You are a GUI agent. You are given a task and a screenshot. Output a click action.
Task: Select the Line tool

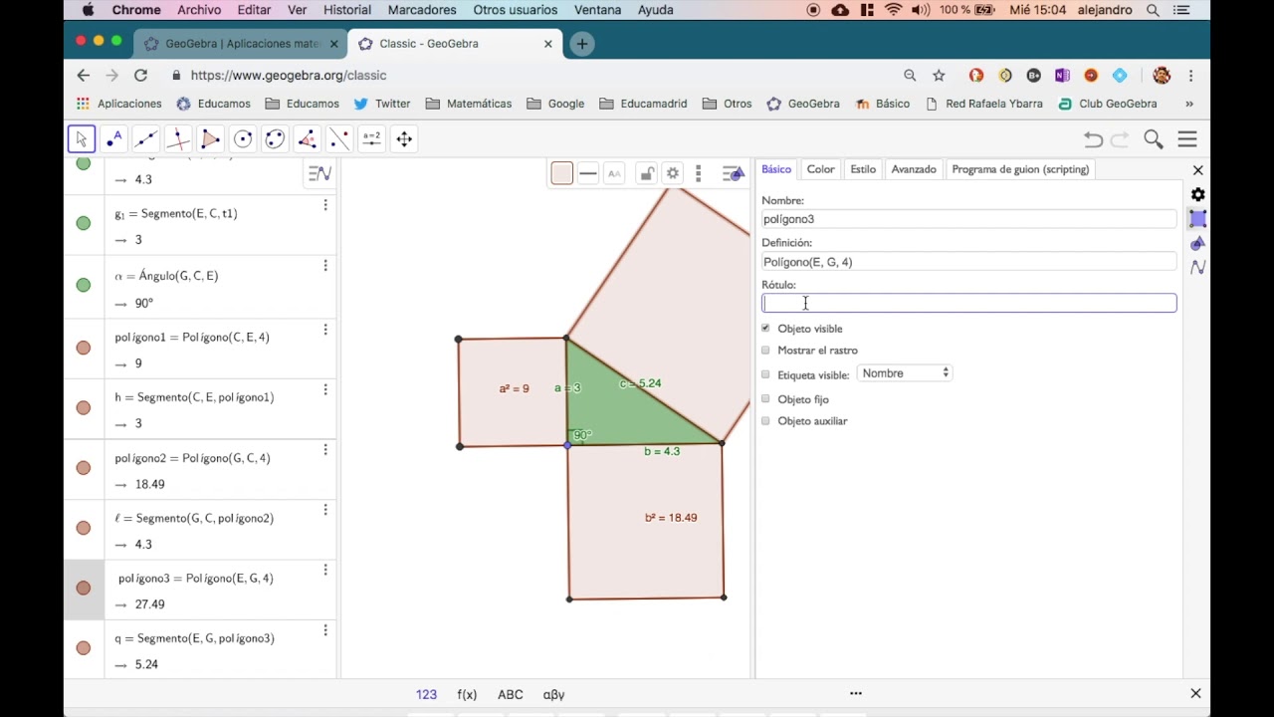[145, 139]
